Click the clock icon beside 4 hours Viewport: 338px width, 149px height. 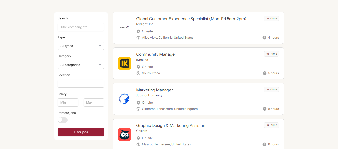264,38
